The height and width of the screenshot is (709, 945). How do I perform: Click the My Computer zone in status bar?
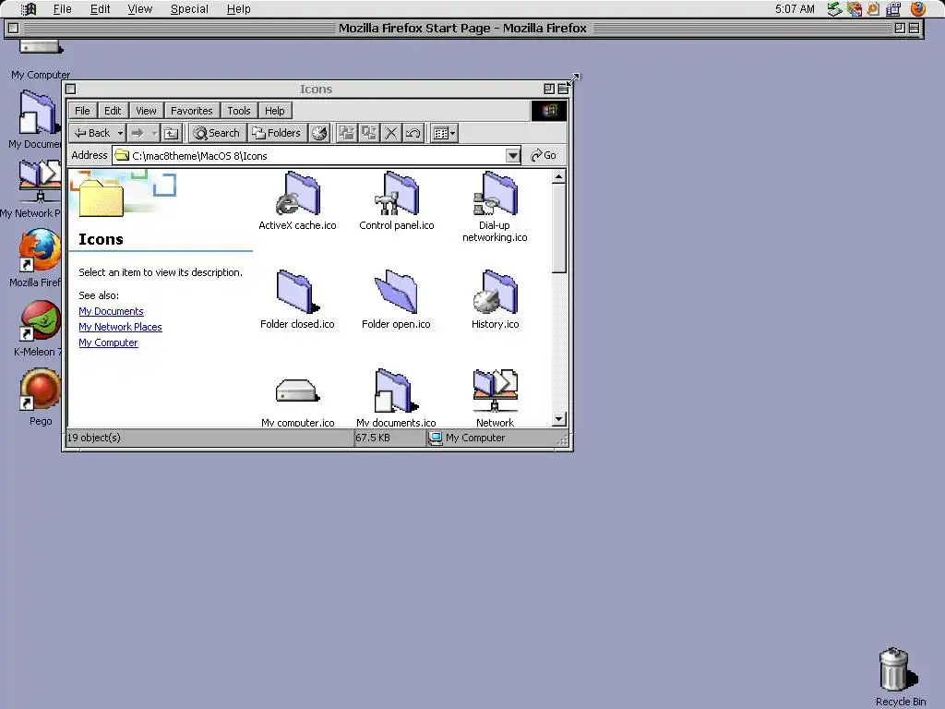466,438
